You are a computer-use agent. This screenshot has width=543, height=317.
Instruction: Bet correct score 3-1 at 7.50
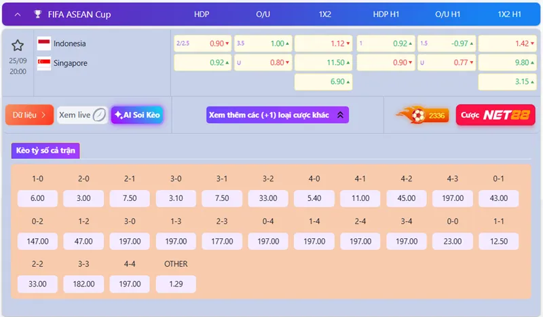(x=222, y=198)
